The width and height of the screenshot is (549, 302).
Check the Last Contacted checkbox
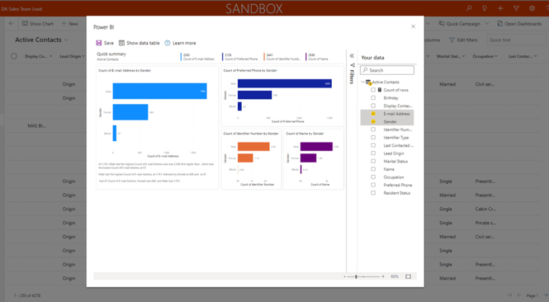tap(373, 145)
